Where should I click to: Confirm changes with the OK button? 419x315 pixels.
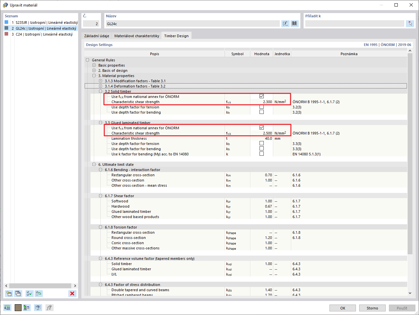click(343, 308)
